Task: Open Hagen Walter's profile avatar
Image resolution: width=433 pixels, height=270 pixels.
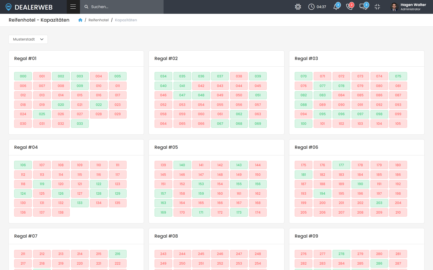Action: coord(394,7)
